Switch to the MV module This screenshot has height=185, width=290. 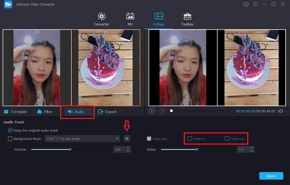point(130,17)
